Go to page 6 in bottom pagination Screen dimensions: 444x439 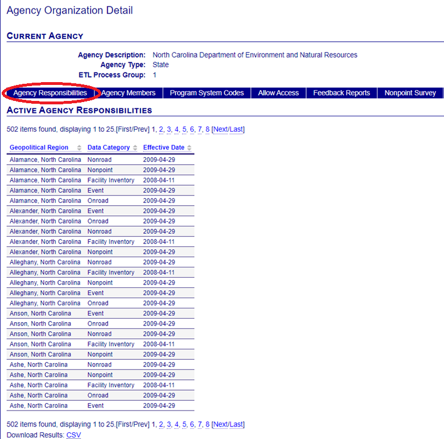click(x=192, y=424)
